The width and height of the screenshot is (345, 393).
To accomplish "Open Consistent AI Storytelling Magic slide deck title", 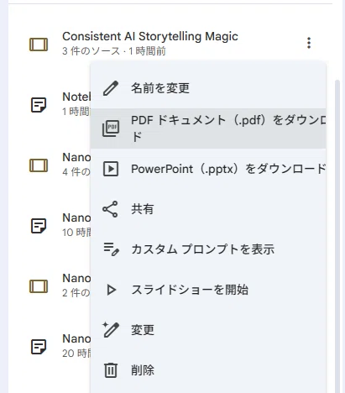I will tap(150, 36).
